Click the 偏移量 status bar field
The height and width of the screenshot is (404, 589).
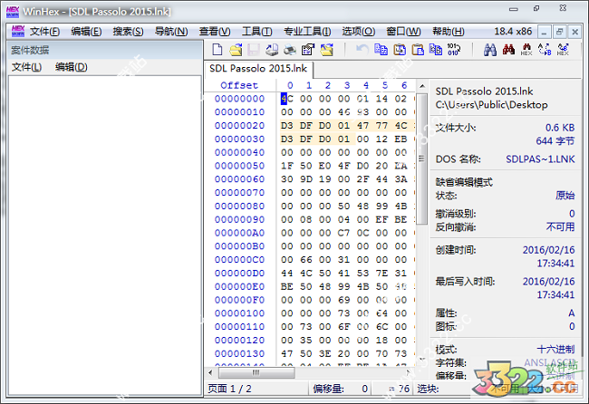[340, 389]
